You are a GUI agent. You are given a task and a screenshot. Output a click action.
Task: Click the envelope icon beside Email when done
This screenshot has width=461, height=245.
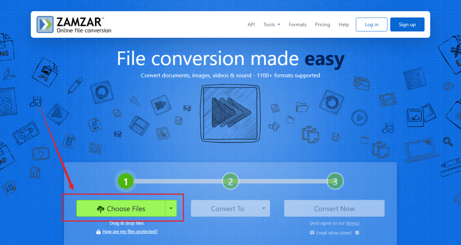[312, 233]
